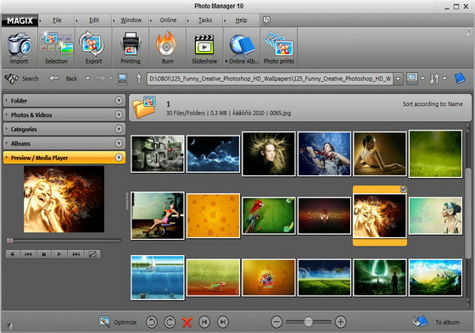This screenshot has height=333, width=475.
Task: Click the Search button
Action: tap(22, 79)
